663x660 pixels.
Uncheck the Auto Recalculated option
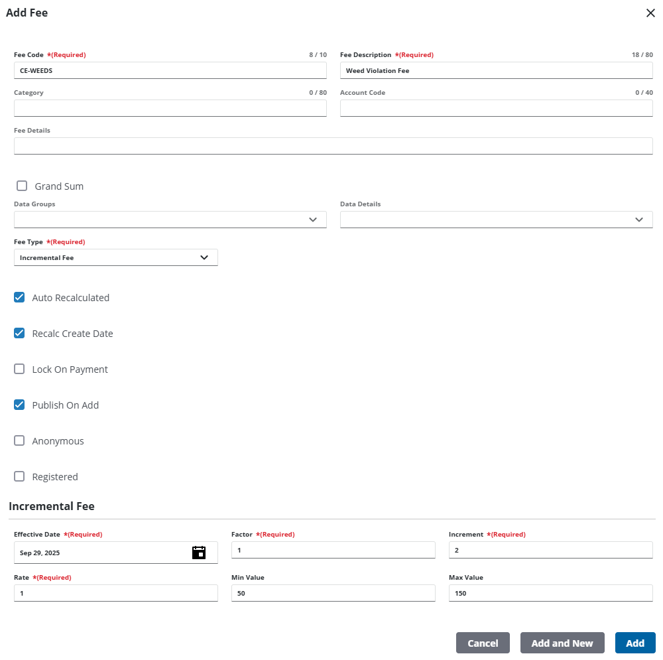click(x=19, y=298)
